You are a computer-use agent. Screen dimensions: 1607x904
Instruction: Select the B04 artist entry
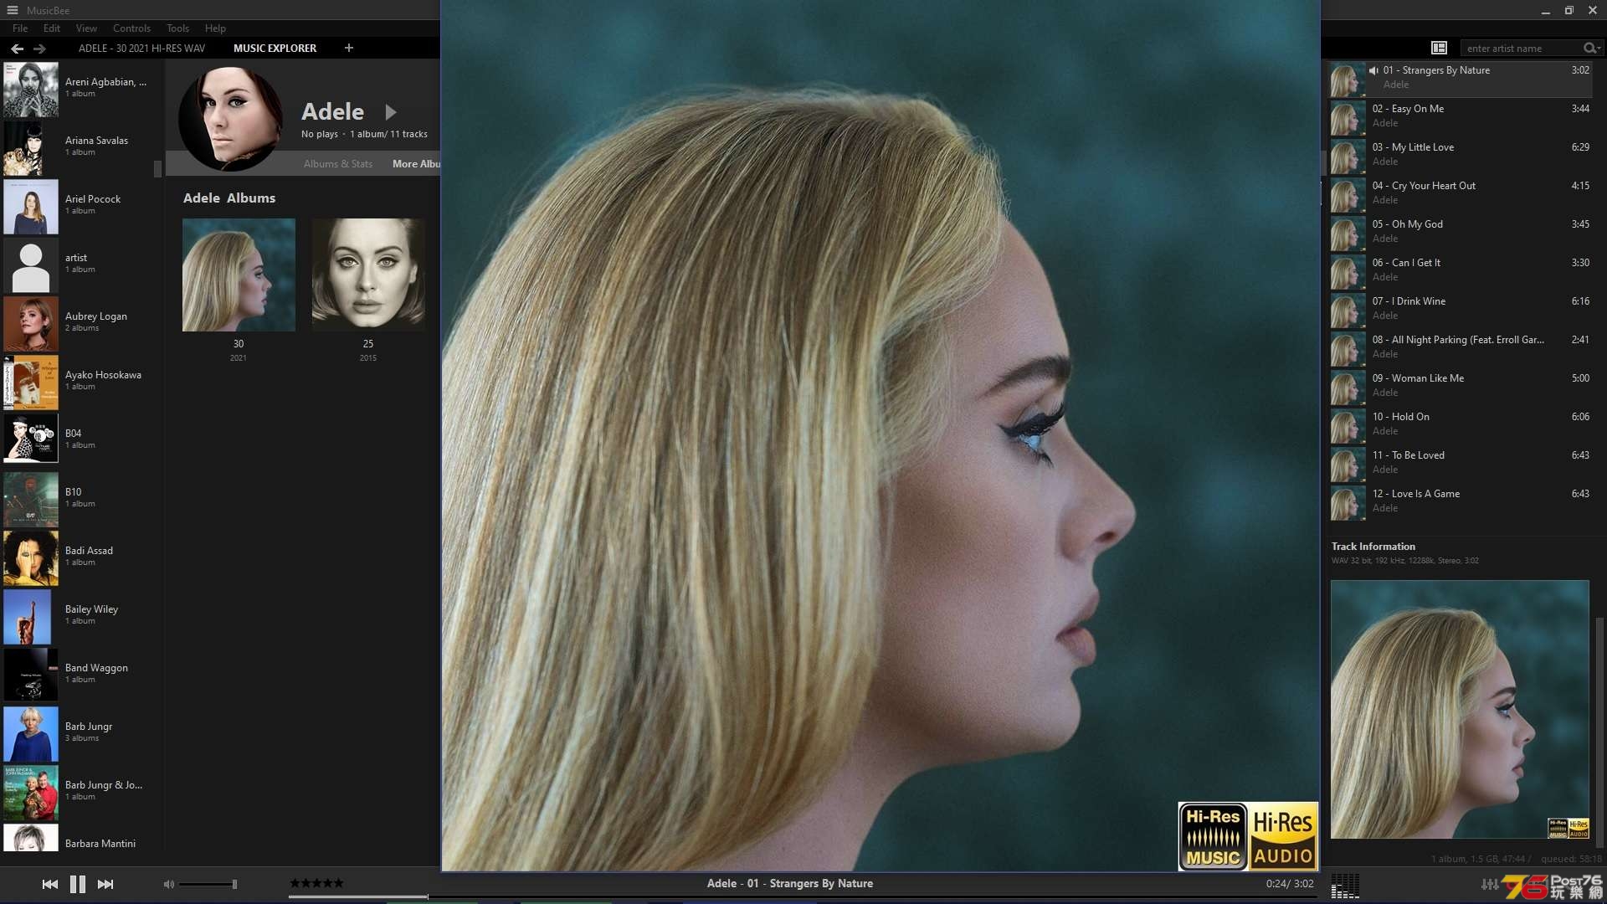coord(77,439)
